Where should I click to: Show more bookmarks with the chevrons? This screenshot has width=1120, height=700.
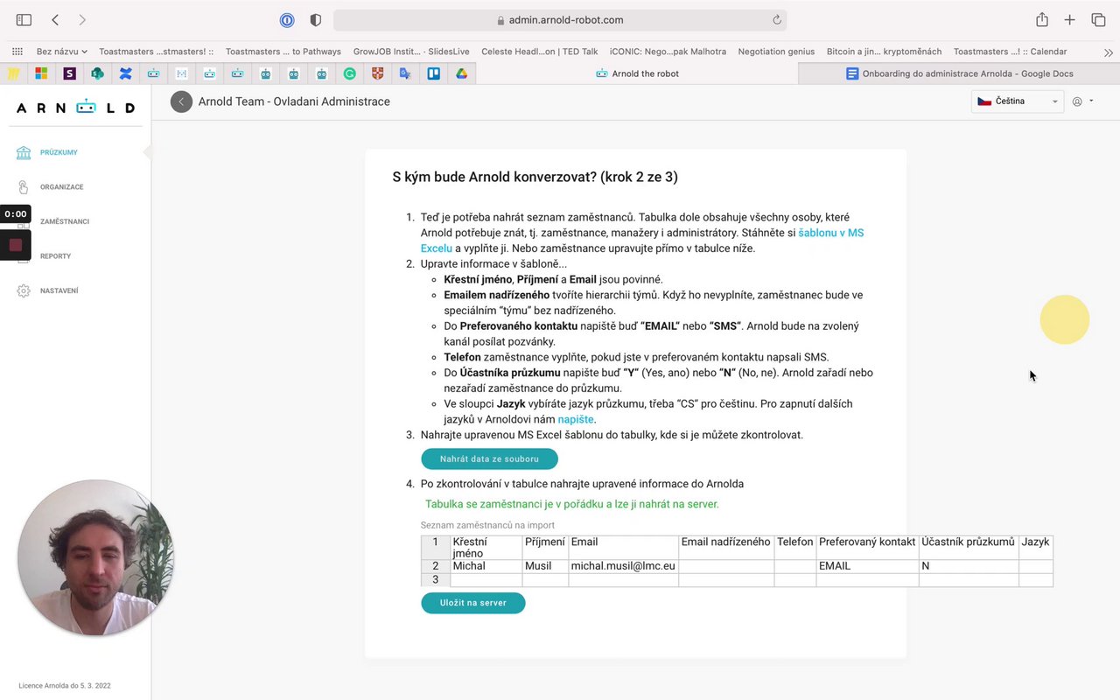1108,52
